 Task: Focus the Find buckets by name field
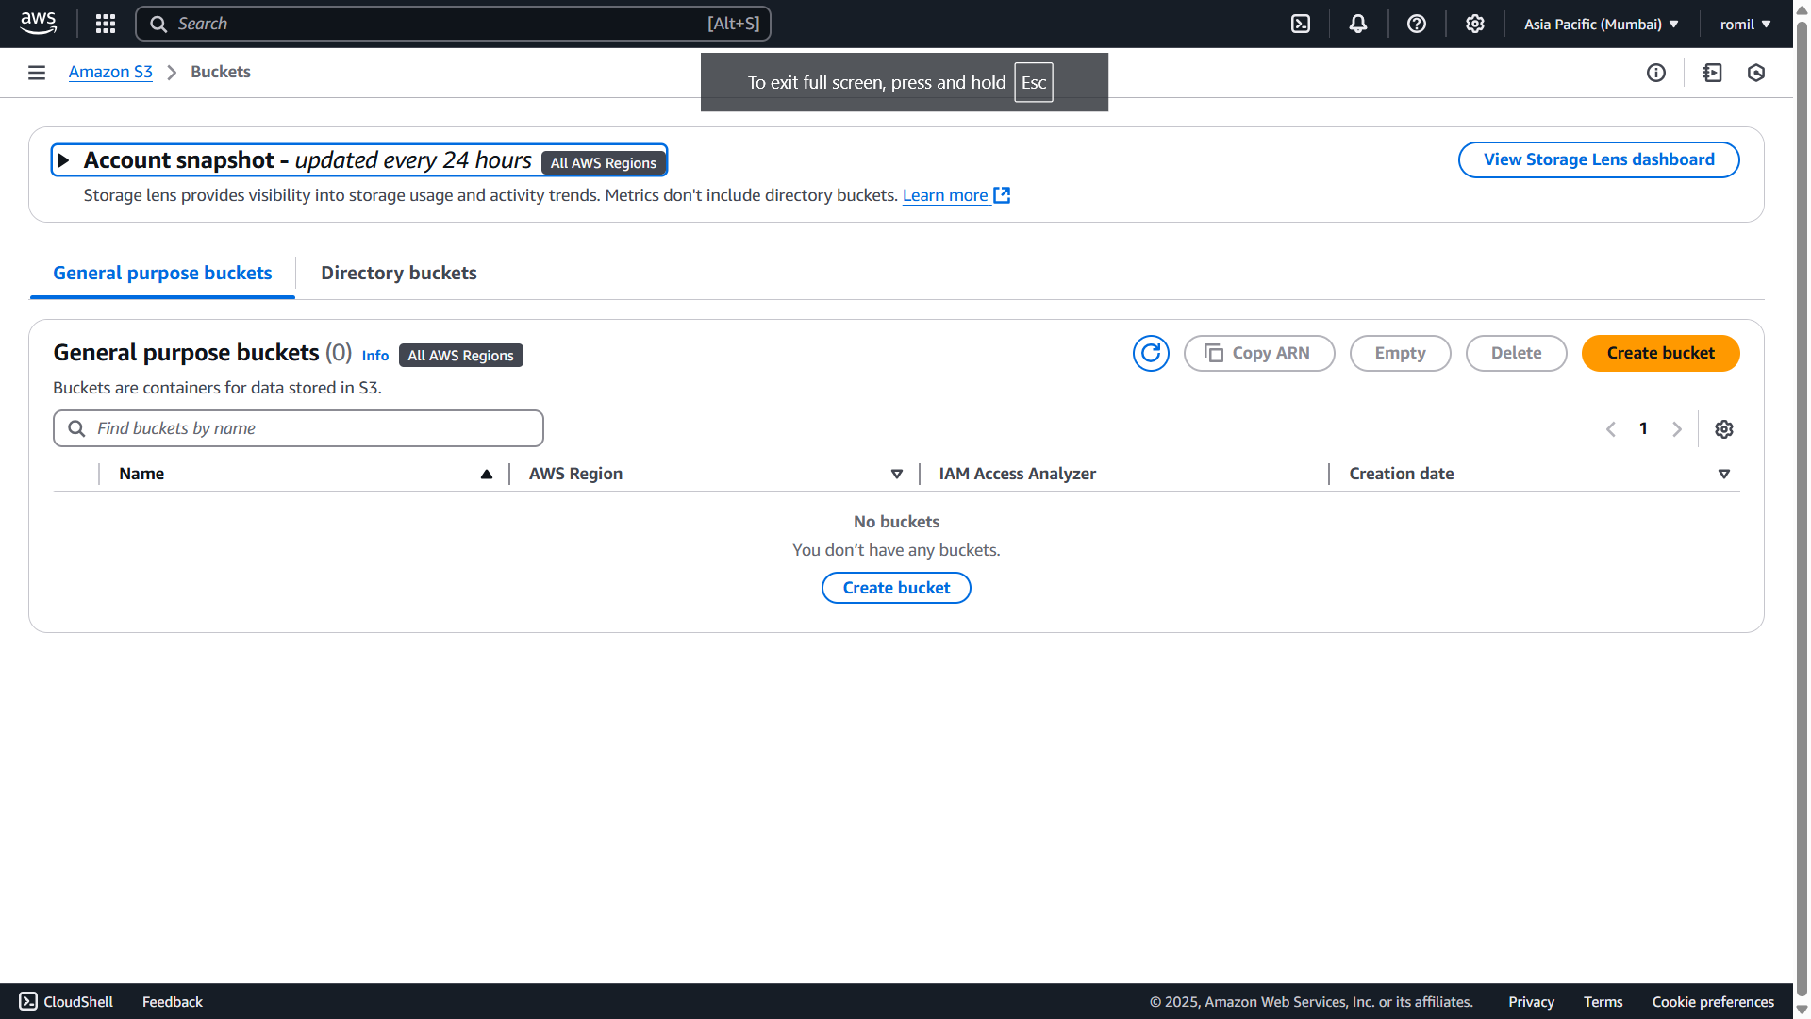tap(298, 428)
